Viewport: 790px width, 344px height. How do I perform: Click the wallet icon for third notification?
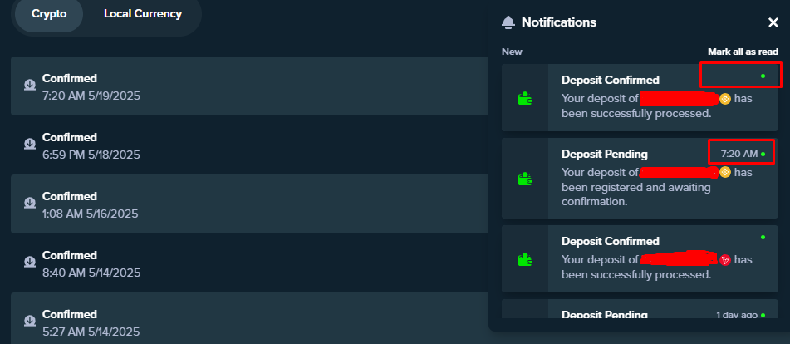(524, 259)
